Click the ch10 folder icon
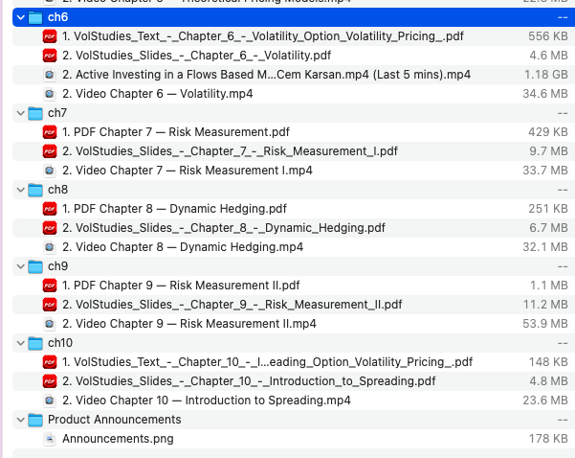The width and height of the screenshot is (575, 458). tap(35, 343)
